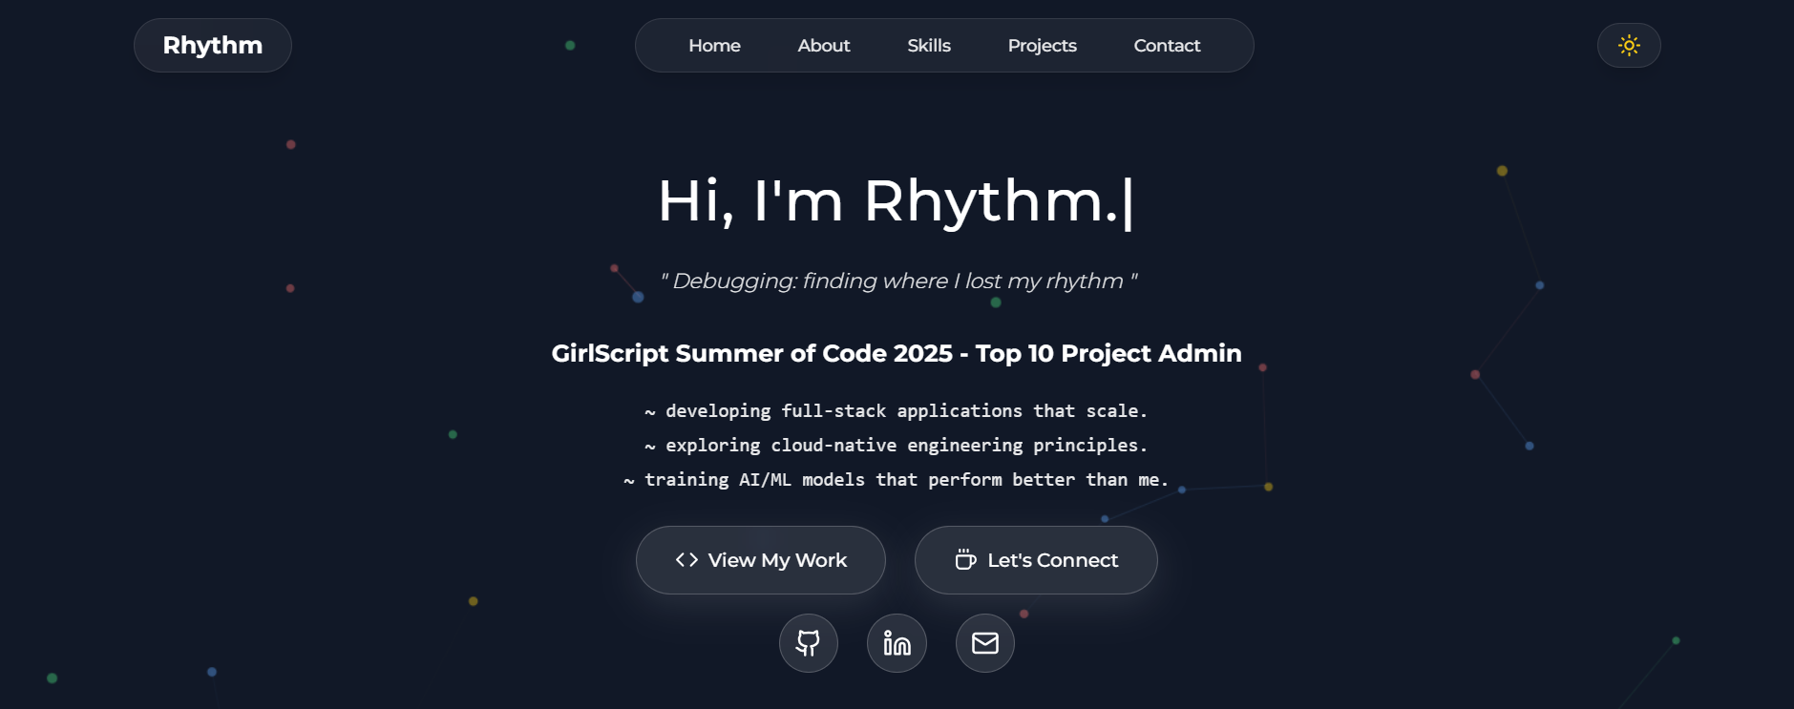Click the Rhythm logo
Viewport: 1794px width, 709px height.
pyautogui.click(x=212, y=45)
